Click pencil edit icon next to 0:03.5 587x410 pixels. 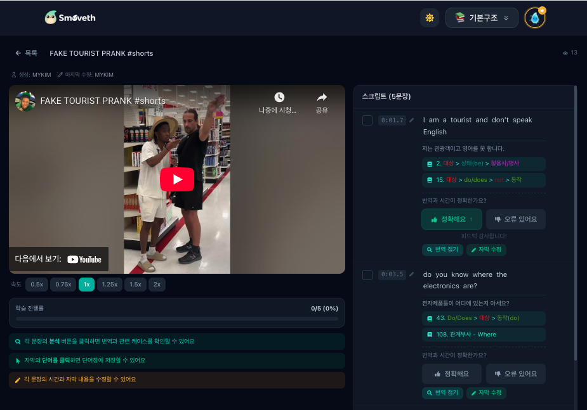click(x=411, y=274)
